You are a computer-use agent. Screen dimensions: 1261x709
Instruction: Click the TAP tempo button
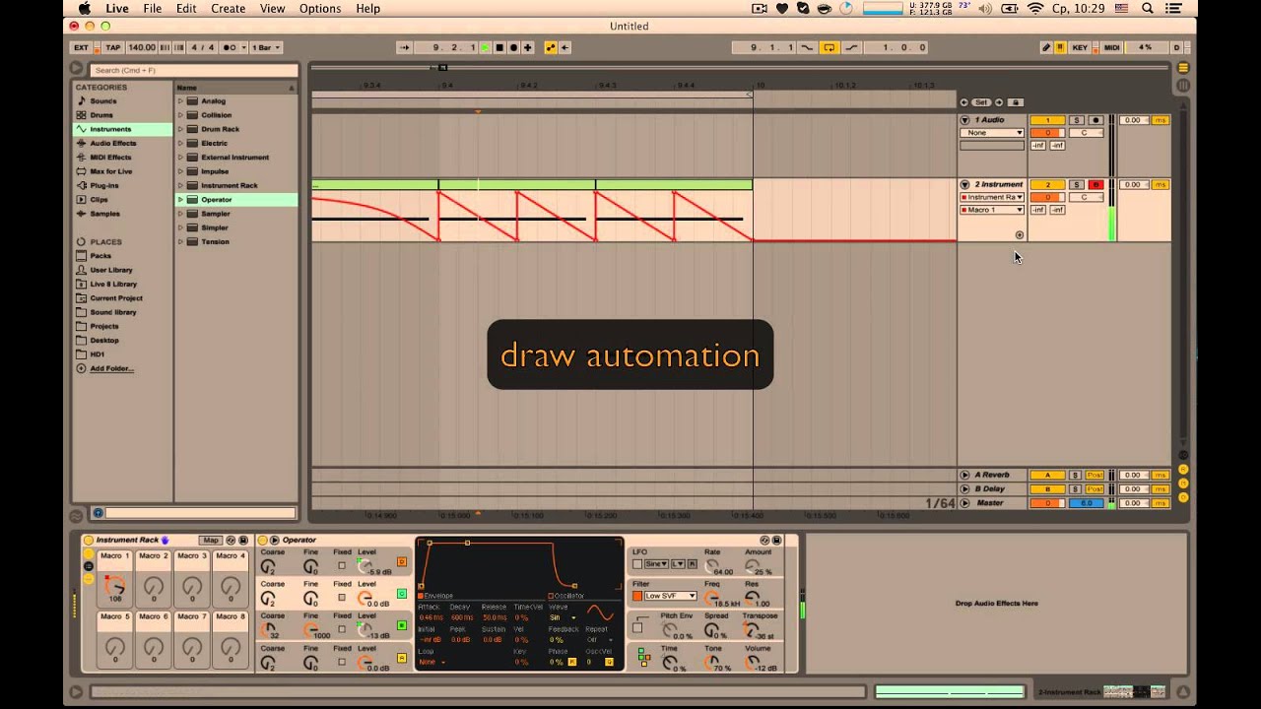[113, 47]
